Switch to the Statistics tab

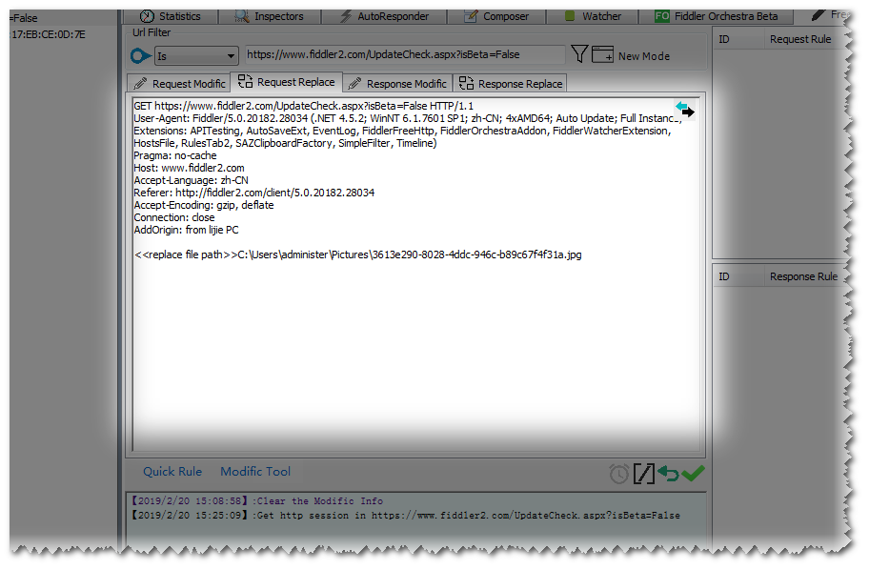(x=171, y=16)
